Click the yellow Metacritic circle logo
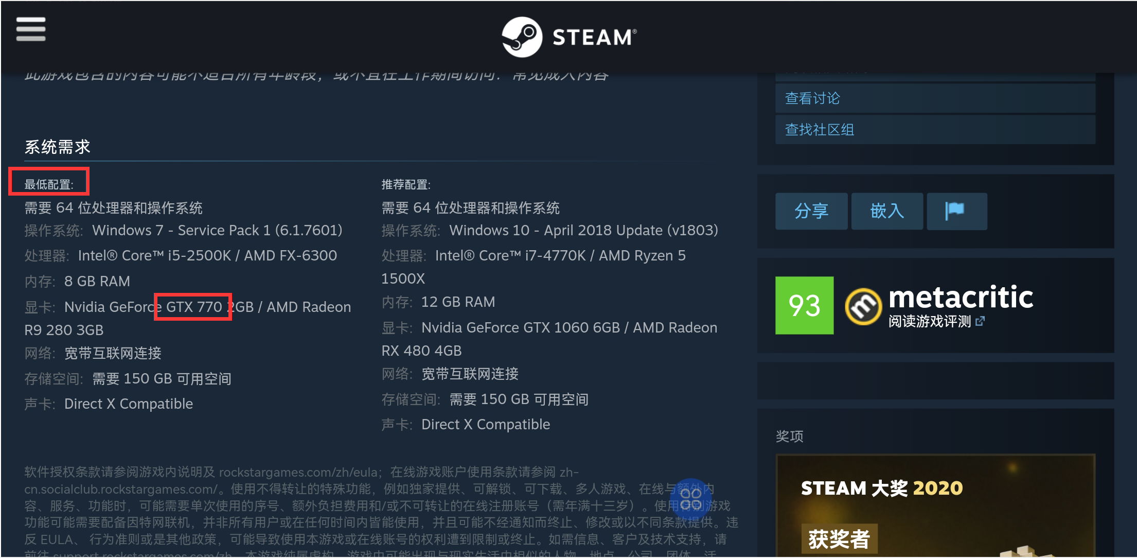This screenshot has width=1137, height=558. tap(863, 307)
